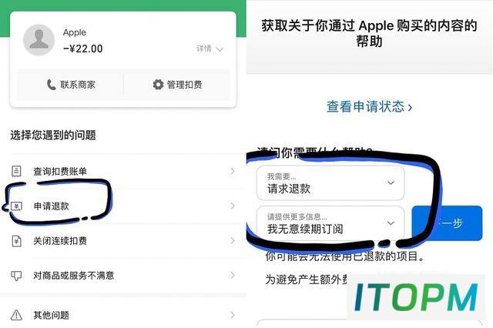Expand the 详情 details chevron
This screenshot has height=328, width=493.
click(220, 49)
